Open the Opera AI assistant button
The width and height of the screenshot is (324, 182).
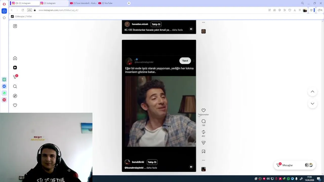click(320, 10)
